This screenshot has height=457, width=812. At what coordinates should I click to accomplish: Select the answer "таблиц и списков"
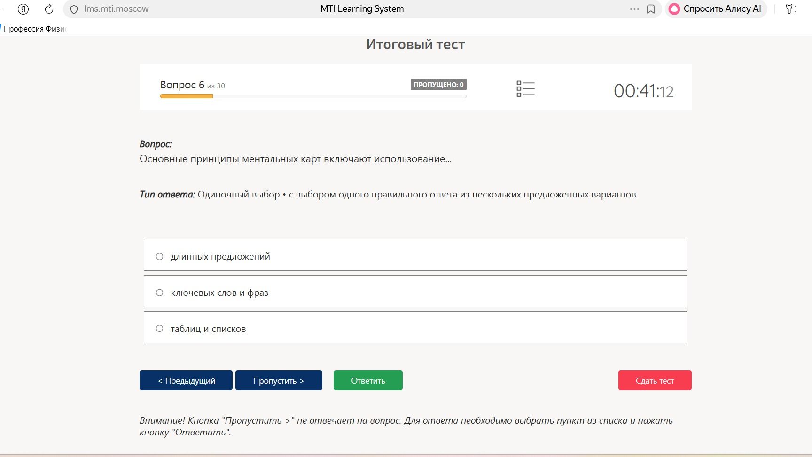point(415,327)
